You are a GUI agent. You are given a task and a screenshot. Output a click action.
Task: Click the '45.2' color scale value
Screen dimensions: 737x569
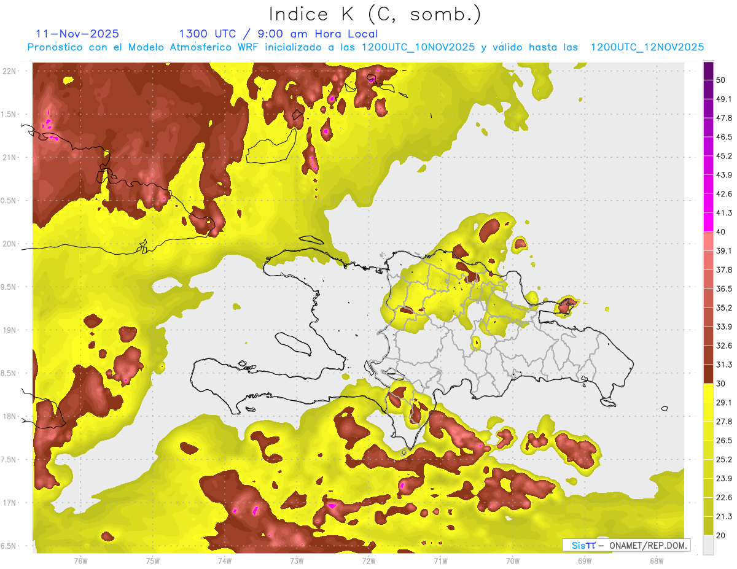pos(724,156)
